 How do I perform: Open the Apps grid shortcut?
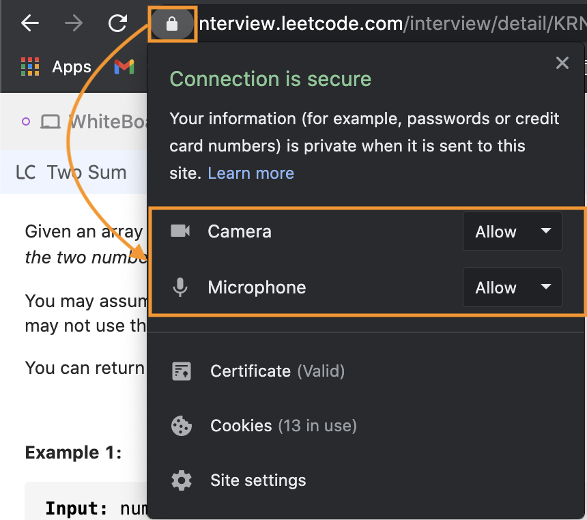tap(30, 67)
